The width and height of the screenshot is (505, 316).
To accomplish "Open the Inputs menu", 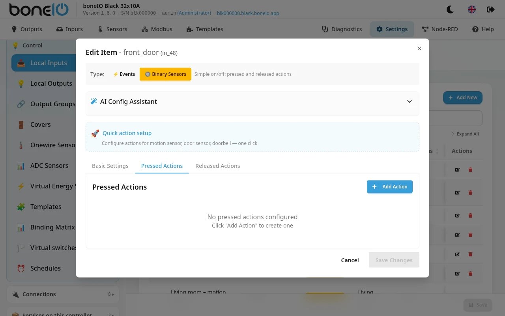I will click(69, 29).
